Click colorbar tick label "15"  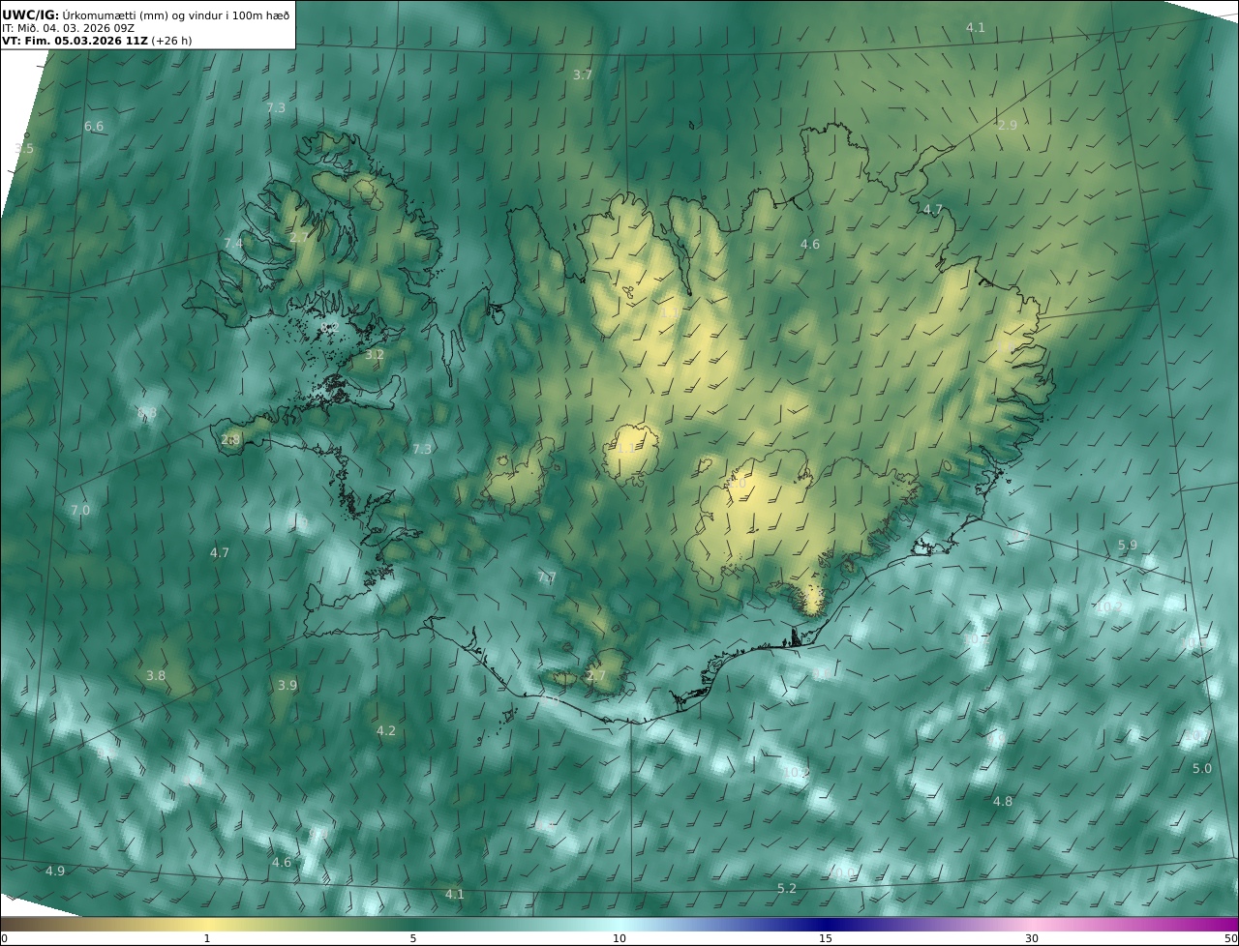coord(826,938)
